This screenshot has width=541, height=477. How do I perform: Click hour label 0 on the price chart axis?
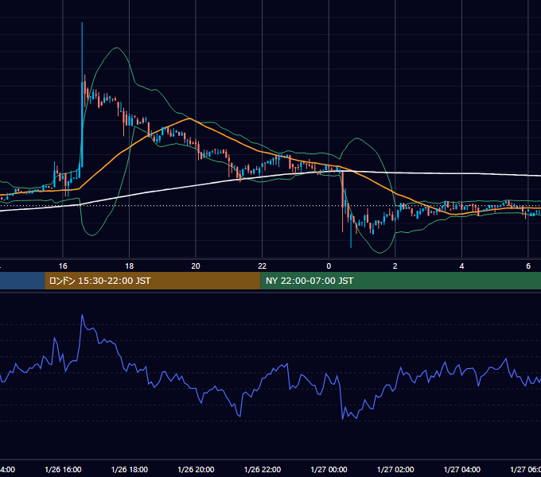[x=329, y=266]
